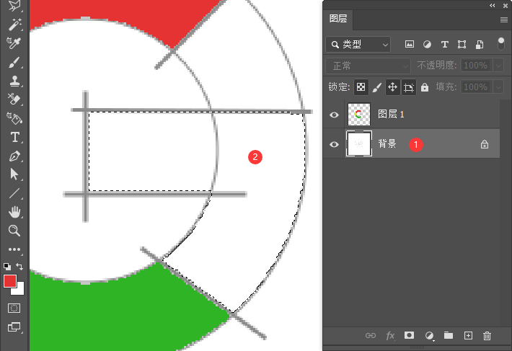
Task: Select the Eraser tool
Action: click(14, 99)
